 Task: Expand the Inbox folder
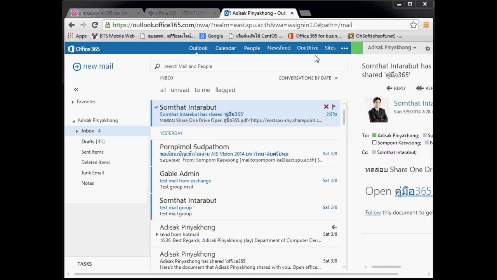click(77, 131)
